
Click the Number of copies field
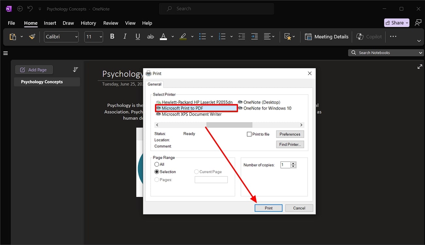tap(285, 165)
